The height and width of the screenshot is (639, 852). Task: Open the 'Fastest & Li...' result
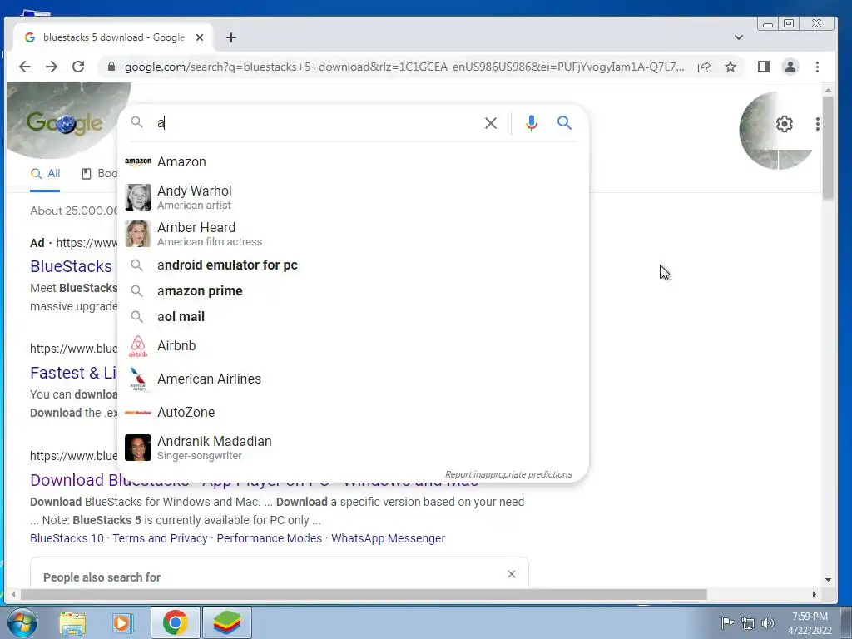[73, 373]
